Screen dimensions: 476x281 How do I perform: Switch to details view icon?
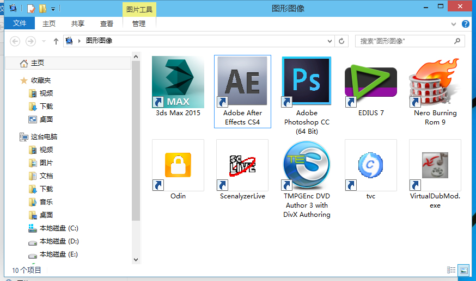point(451,270)
